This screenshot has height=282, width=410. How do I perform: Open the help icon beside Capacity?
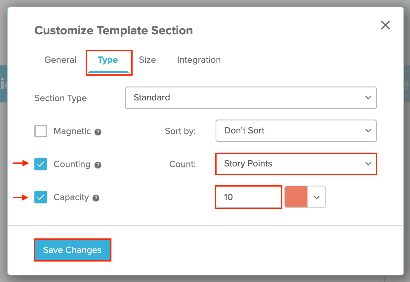click(x=96, y=198)
